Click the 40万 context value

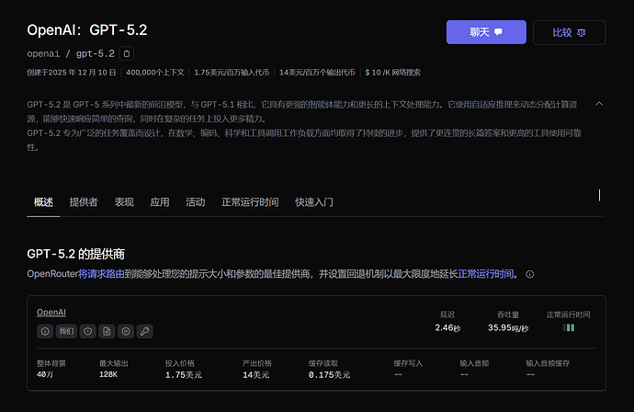45,374
